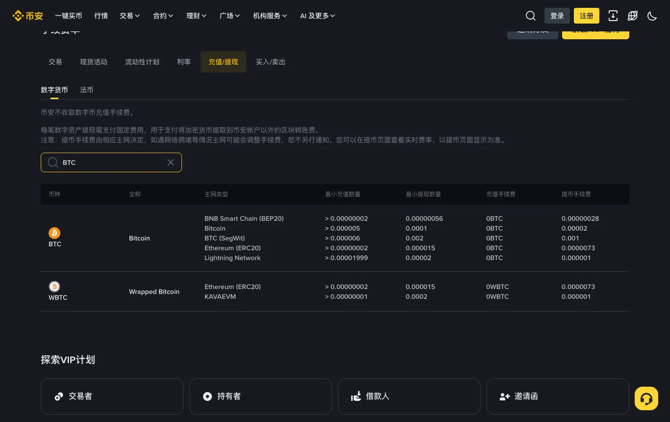Toggle dark mode moon icon
Image resolution: width=670 pixels, height=422 pixels.
pyautogui.click(x=652, y=16)
